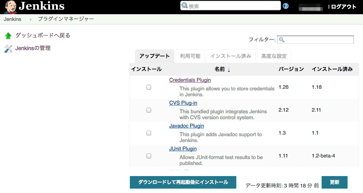The height and width of the screenshot is (193, 363).
Task: Click the sort arrow next to 名前
Action: pyautogui.click(x=229, y=69)
